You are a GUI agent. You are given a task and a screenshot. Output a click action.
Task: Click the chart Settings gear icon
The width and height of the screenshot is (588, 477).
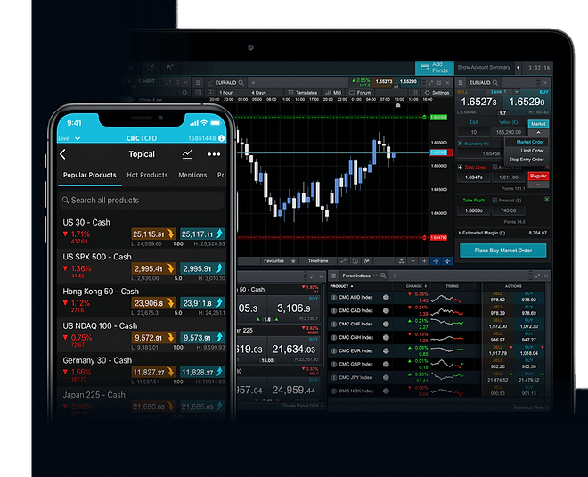click(x=426, y=93)
